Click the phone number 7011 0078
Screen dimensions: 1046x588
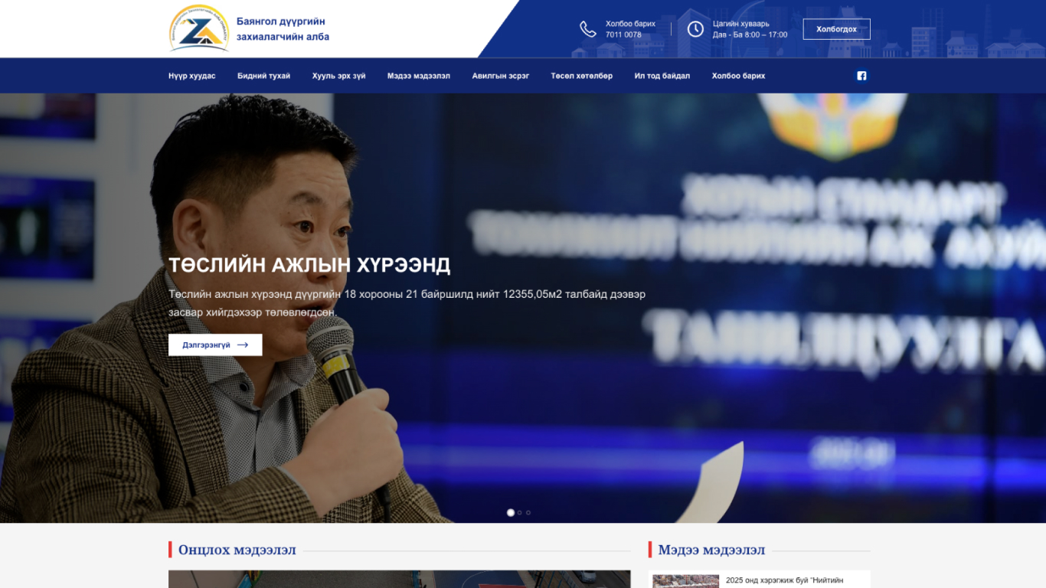pos(623,35)
